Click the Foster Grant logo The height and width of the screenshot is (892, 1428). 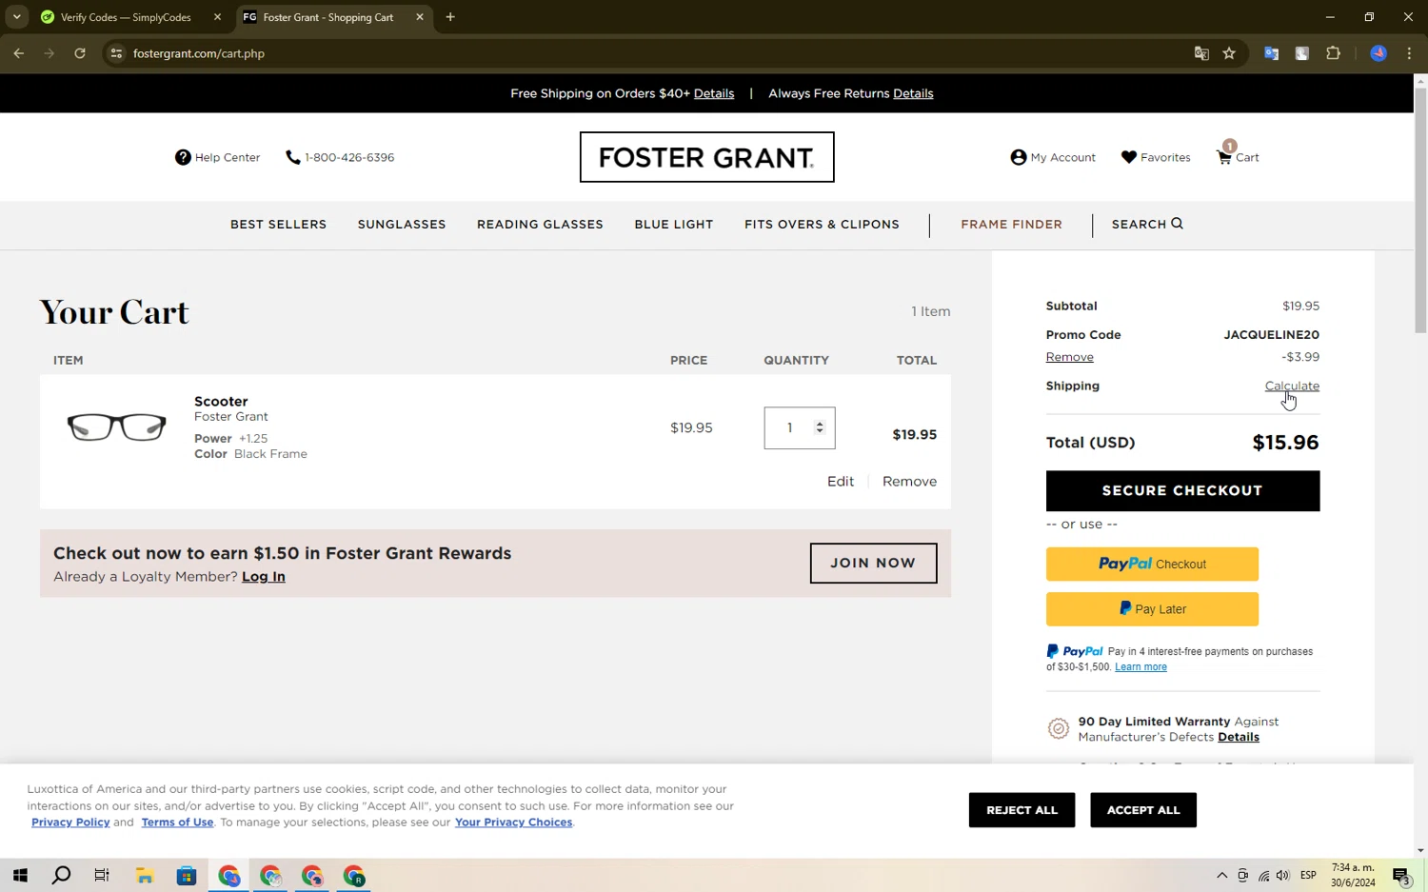[706, 157]
